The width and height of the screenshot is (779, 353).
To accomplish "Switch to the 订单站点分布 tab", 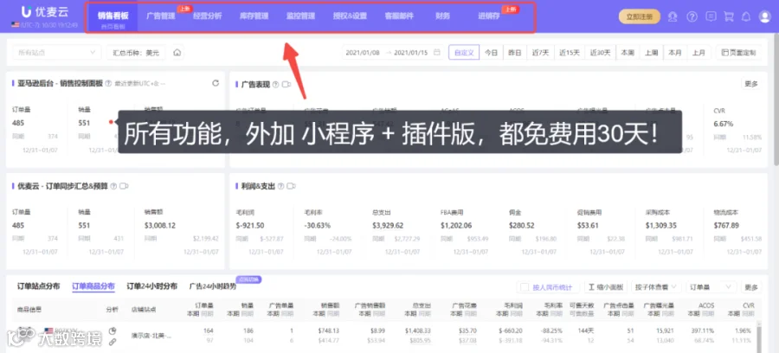I will coord(38,286).
